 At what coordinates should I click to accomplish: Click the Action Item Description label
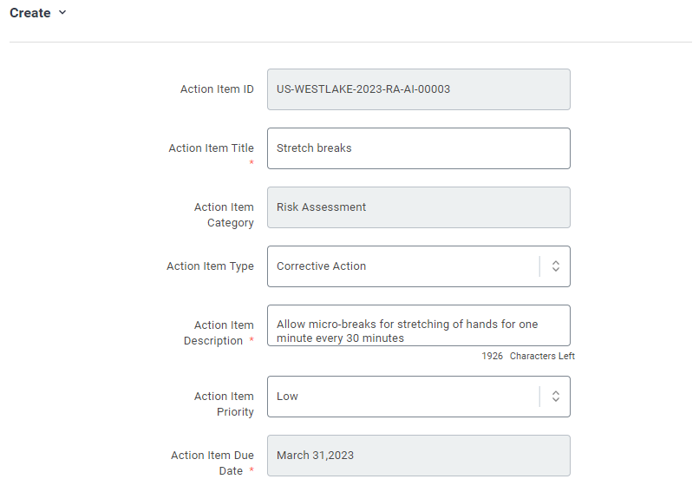tap(219, 332)
